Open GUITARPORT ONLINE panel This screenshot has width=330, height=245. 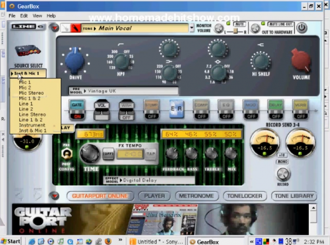100,196
